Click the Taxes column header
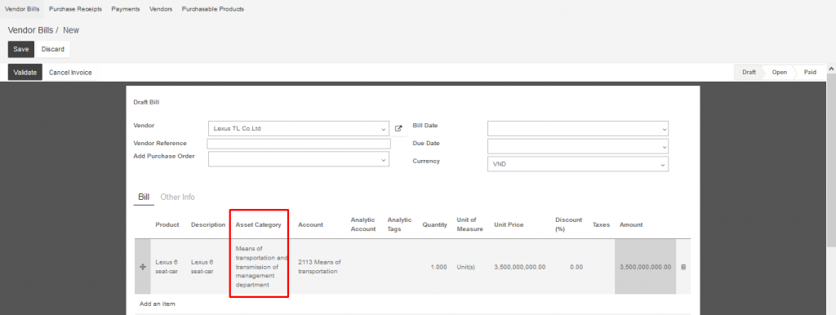836x315 pixels. (601, 225)
